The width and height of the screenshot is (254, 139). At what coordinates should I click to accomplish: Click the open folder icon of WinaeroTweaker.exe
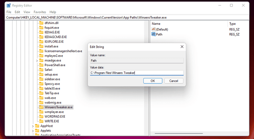pyautogui.click(x=41, y=107)
